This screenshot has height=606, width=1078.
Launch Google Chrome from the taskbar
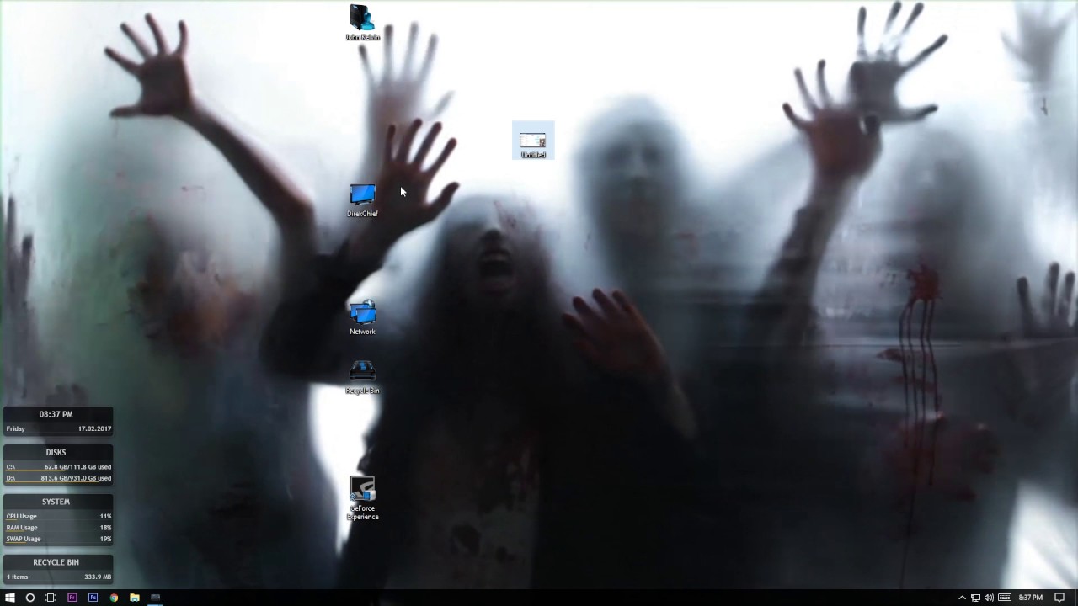coord(114,598)
